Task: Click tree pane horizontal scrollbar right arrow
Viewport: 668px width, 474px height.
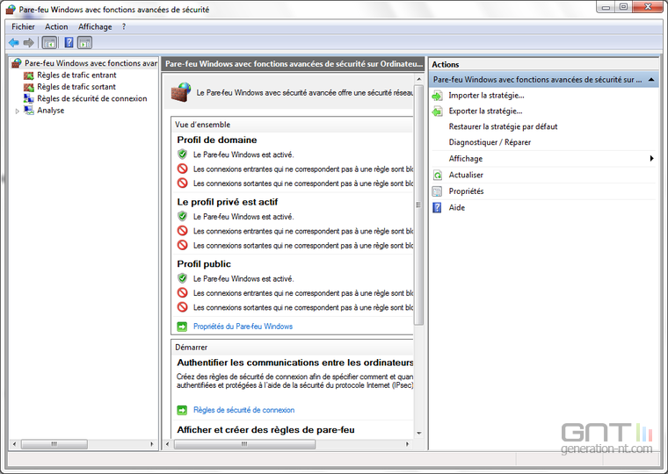Action: click(152, 444)
